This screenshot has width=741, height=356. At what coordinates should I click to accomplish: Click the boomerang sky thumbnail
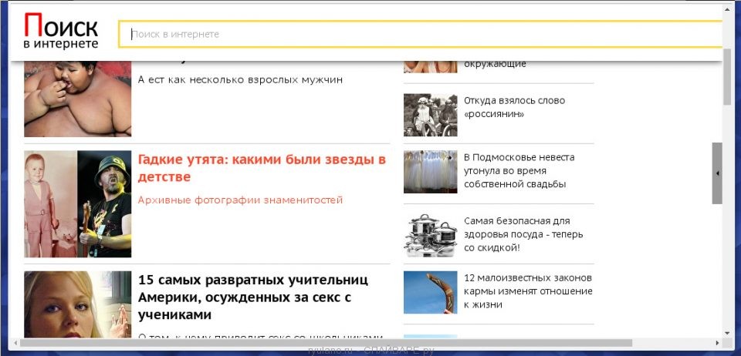click(x=431, y=292)
